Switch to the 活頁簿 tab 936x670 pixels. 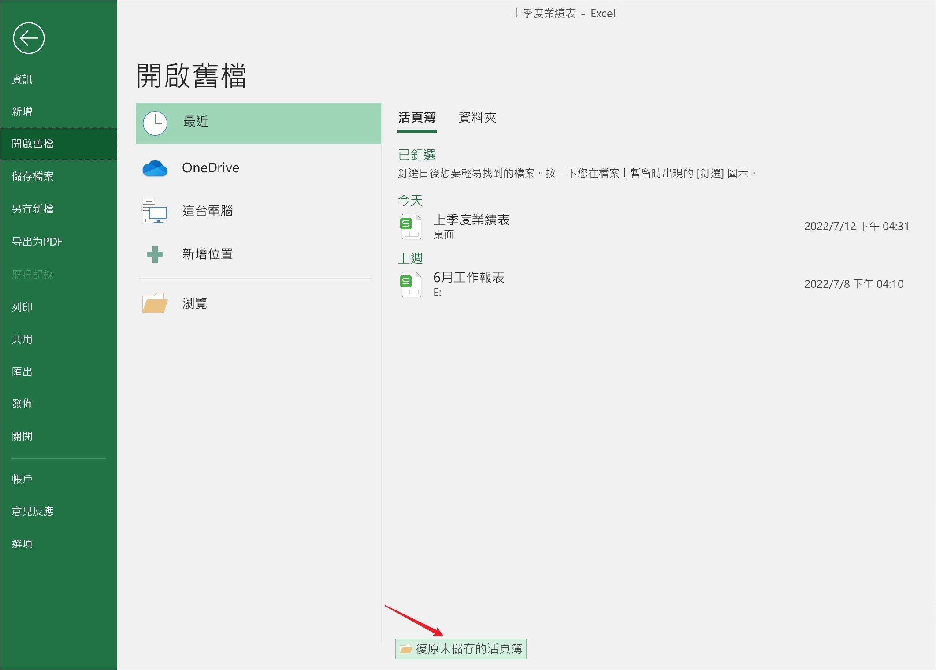point(417,118)
